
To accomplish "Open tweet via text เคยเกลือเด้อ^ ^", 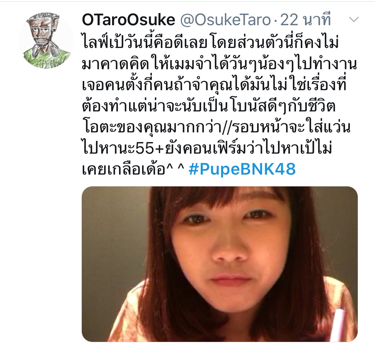I will [133, 169].
